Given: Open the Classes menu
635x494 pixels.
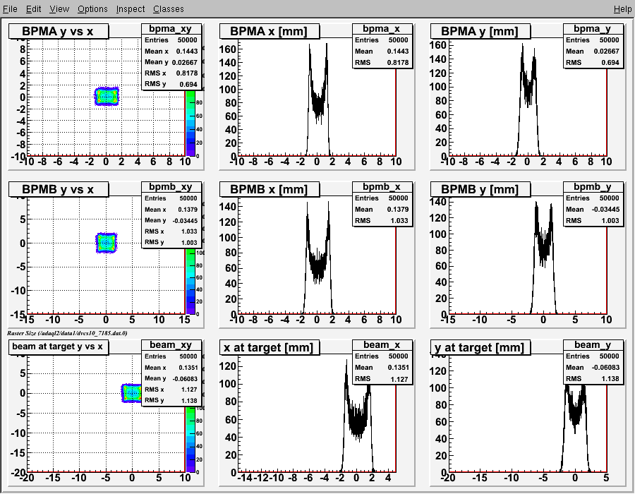Looking at the screenshot, I should [x=169, y=9].
